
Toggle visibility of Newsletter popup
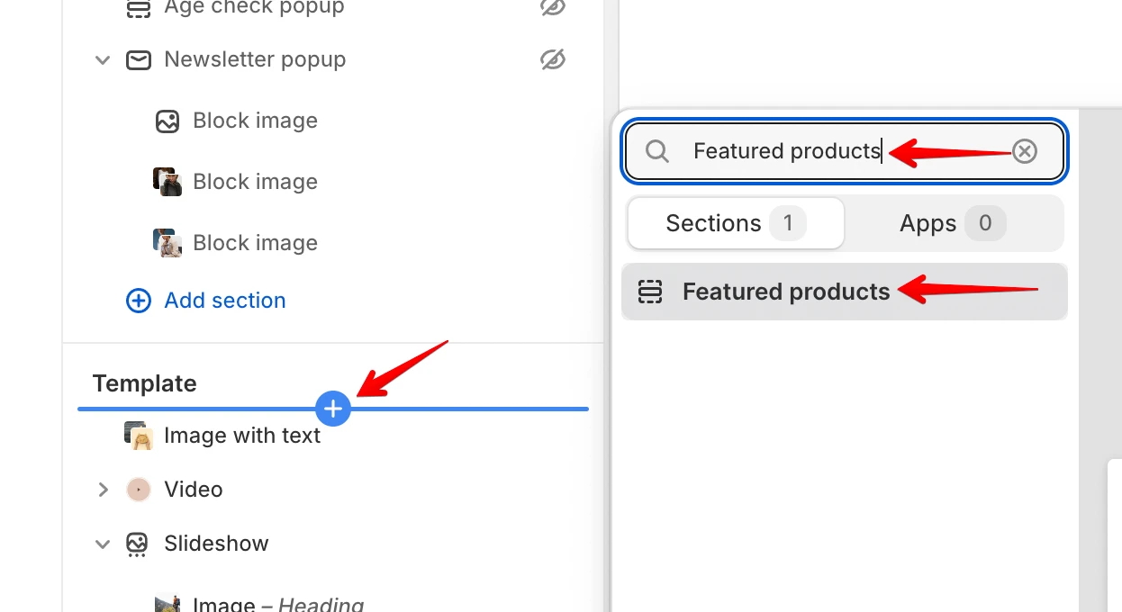[x=552, y=59]
